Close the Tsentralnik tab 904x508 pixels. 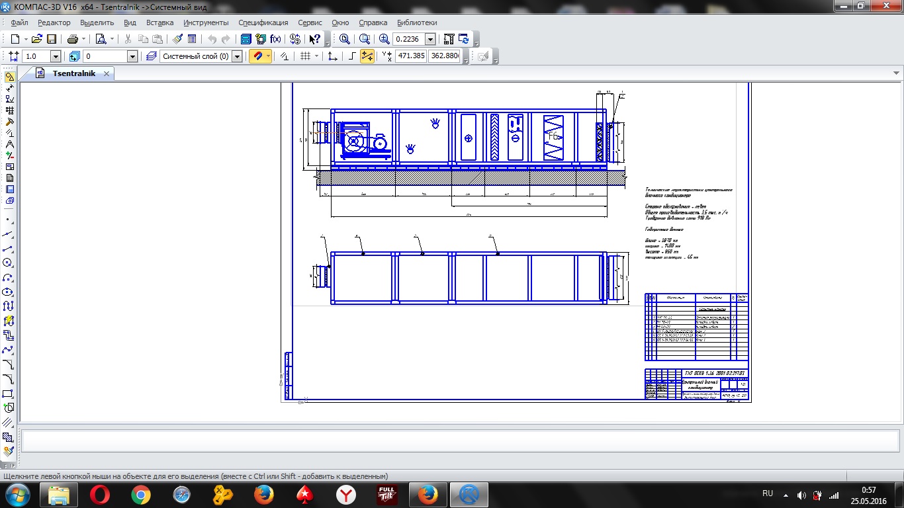106,73
